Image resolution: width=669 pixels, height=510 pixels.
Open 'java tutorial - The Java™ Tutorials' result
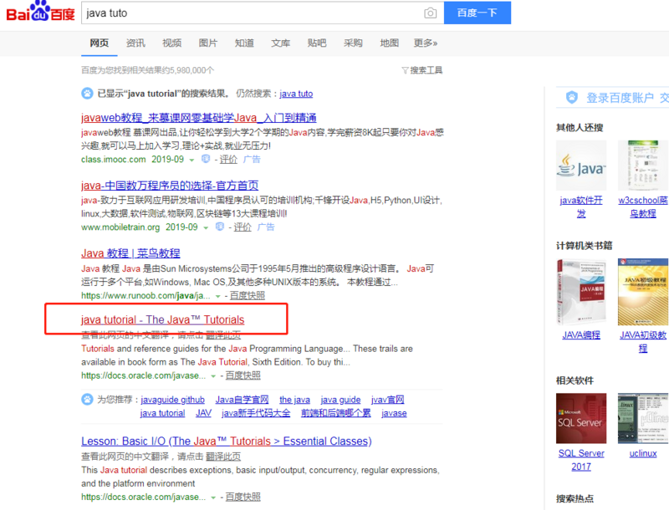coord(162,320)
